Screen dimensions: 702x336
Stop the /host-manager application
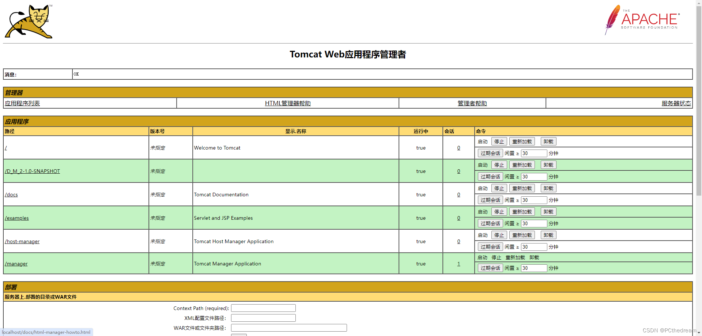tap(499, 235)
